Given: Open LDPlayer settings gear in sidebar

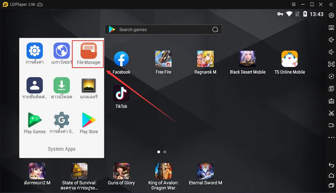Looking at the screenshot, I should tap(331, 15).
